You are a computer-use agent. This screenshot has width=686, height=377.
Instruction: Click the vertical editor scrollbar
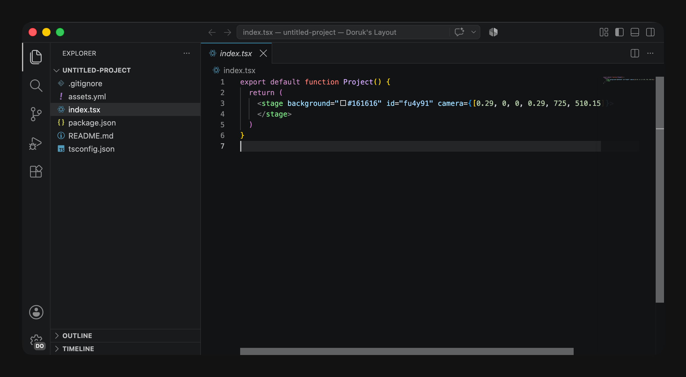tap(660, 189)
